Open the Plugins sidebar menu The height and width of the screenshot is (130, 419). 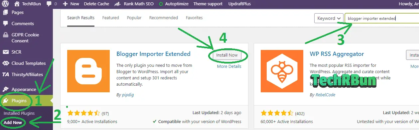[26, 101]
